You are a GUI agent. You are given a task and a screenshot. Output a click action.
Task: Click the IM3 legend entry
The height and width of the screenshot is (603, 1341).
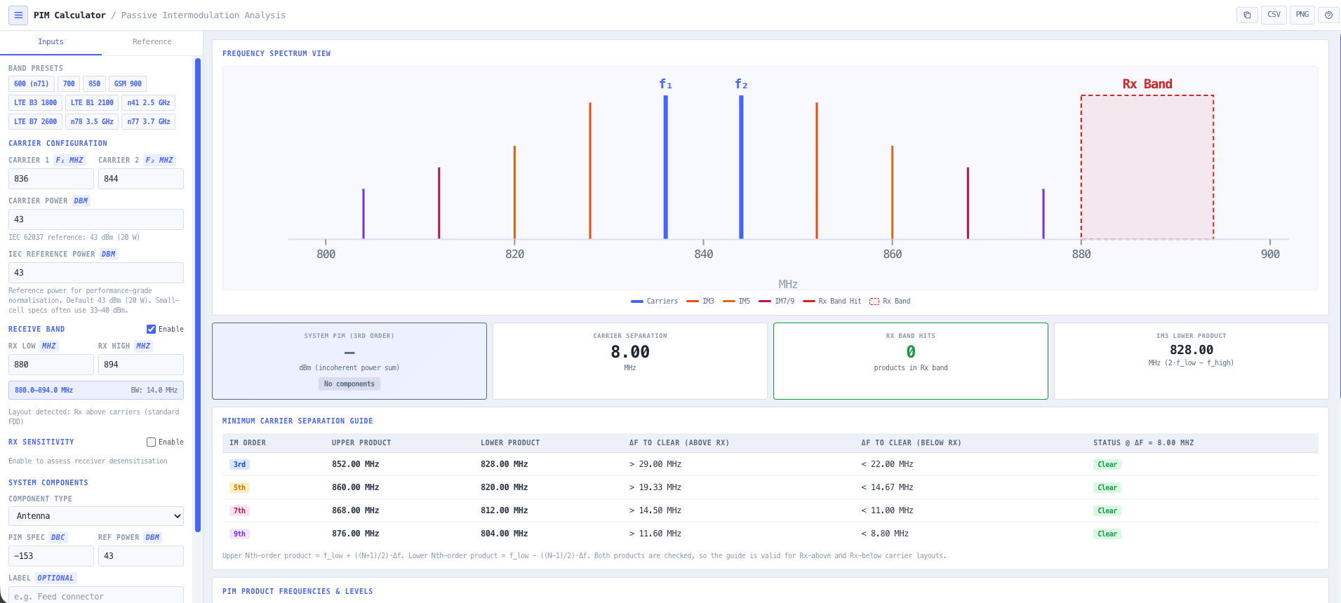tap(700, 301)
